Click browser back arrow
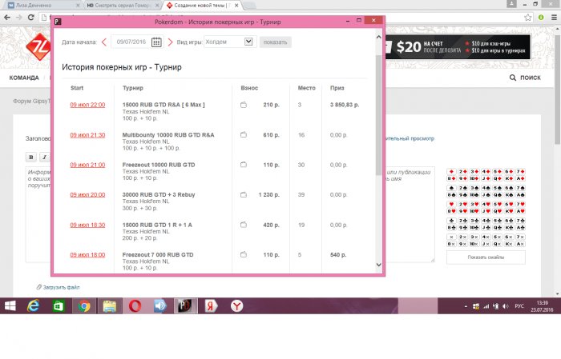This screenshot has width=561, height=359. pos(7,18)
